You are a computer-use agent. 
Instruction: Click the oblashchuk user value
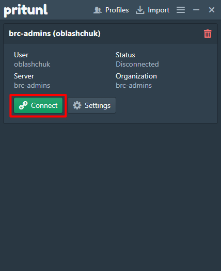coord(32,64)
